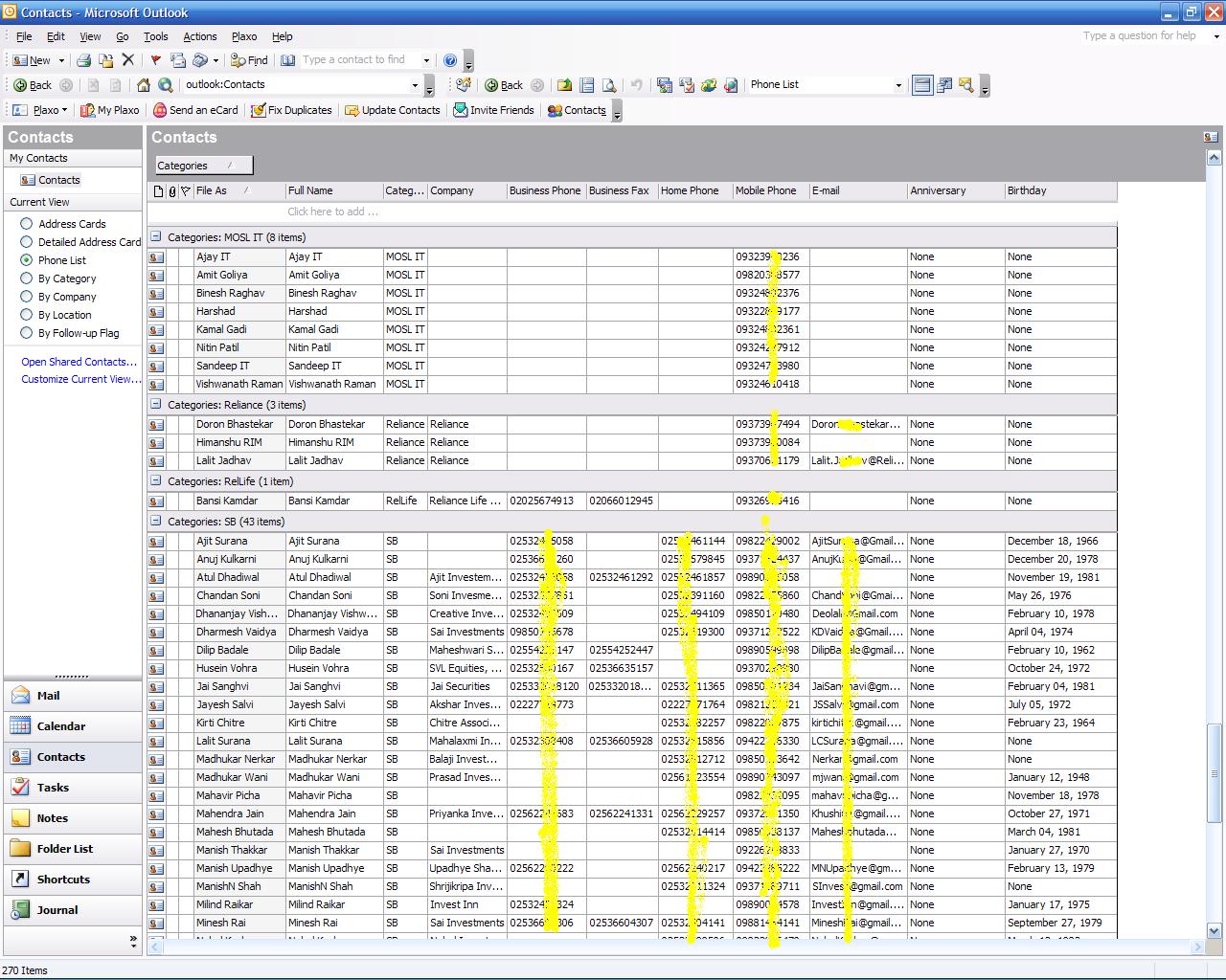Viewport: 1226px width, 980px height.
Task: Select the Address Cards view option
Action: (27, 224)
